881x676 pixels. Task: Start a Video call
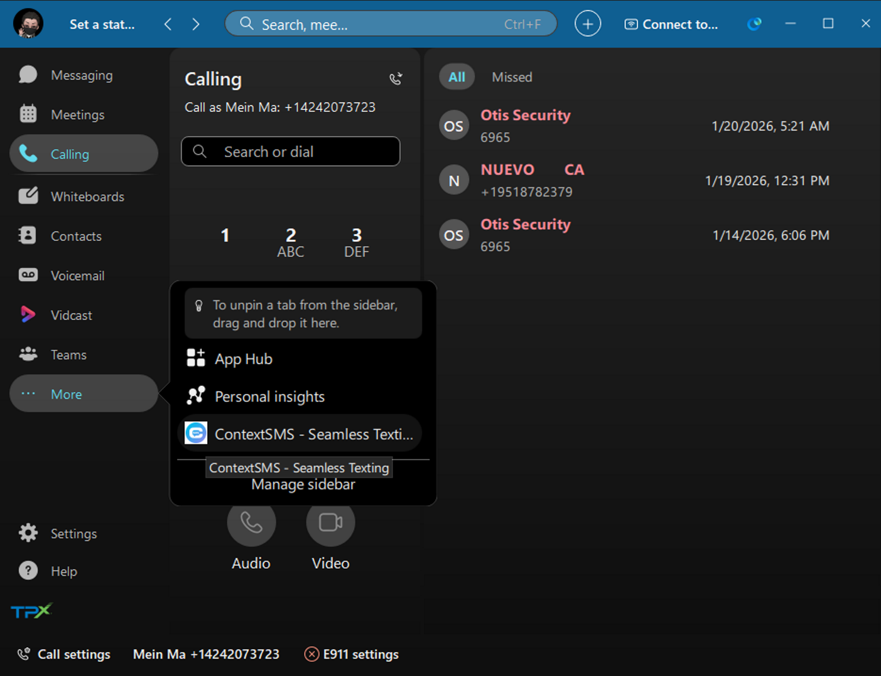coord(330,522)
